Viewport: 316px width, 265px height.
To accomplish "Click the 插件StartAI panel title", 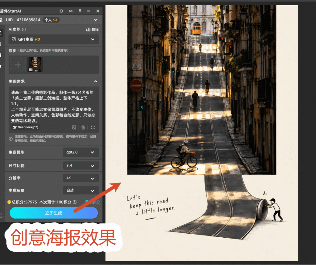I will [10, 11].
